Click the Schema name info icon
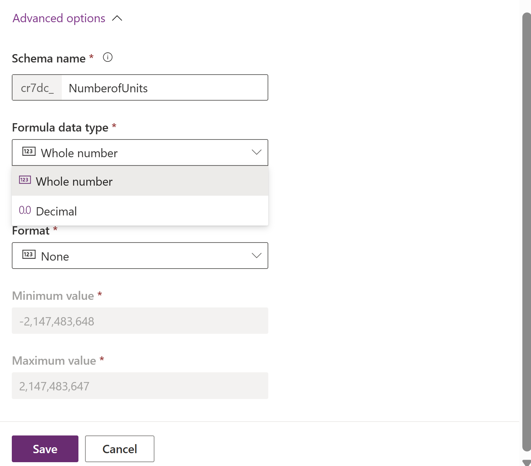This screenshot has width=531, height=466. pos(108,58)
